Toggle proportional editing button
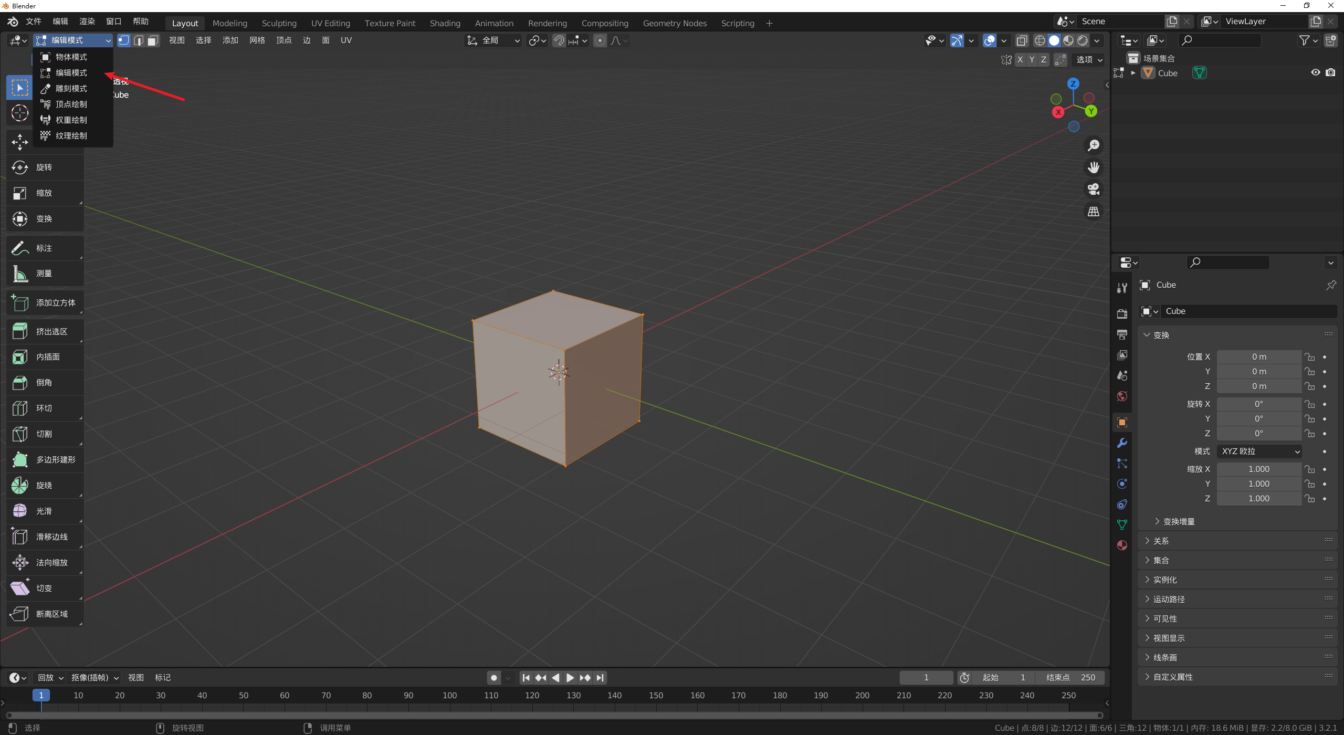Image resolution: width=1344 pixels, height=735 pixels. point(600,40)
